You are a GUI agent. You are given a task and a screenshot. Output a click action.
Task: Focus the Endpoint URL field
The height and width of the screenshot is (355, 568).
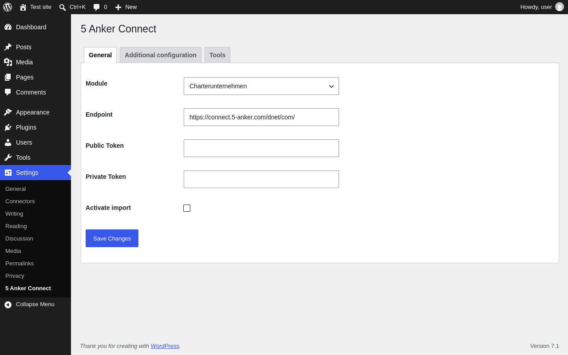tap(261, 117)
